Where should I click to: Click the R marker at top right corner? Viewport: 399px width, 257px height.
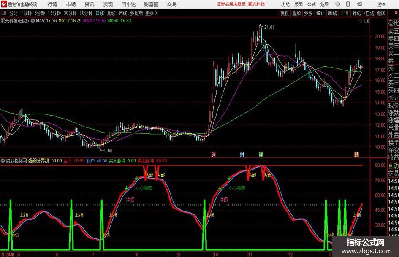click(397, 13)
